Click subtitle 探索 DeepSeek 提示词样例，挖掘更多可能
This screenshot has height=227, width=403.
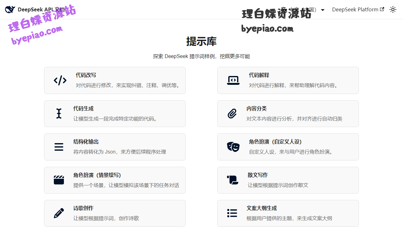(201, 56)
